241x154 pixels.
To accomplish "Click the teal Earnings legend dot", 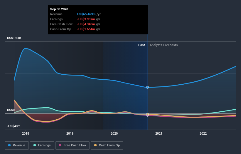I will coord(35,145).
